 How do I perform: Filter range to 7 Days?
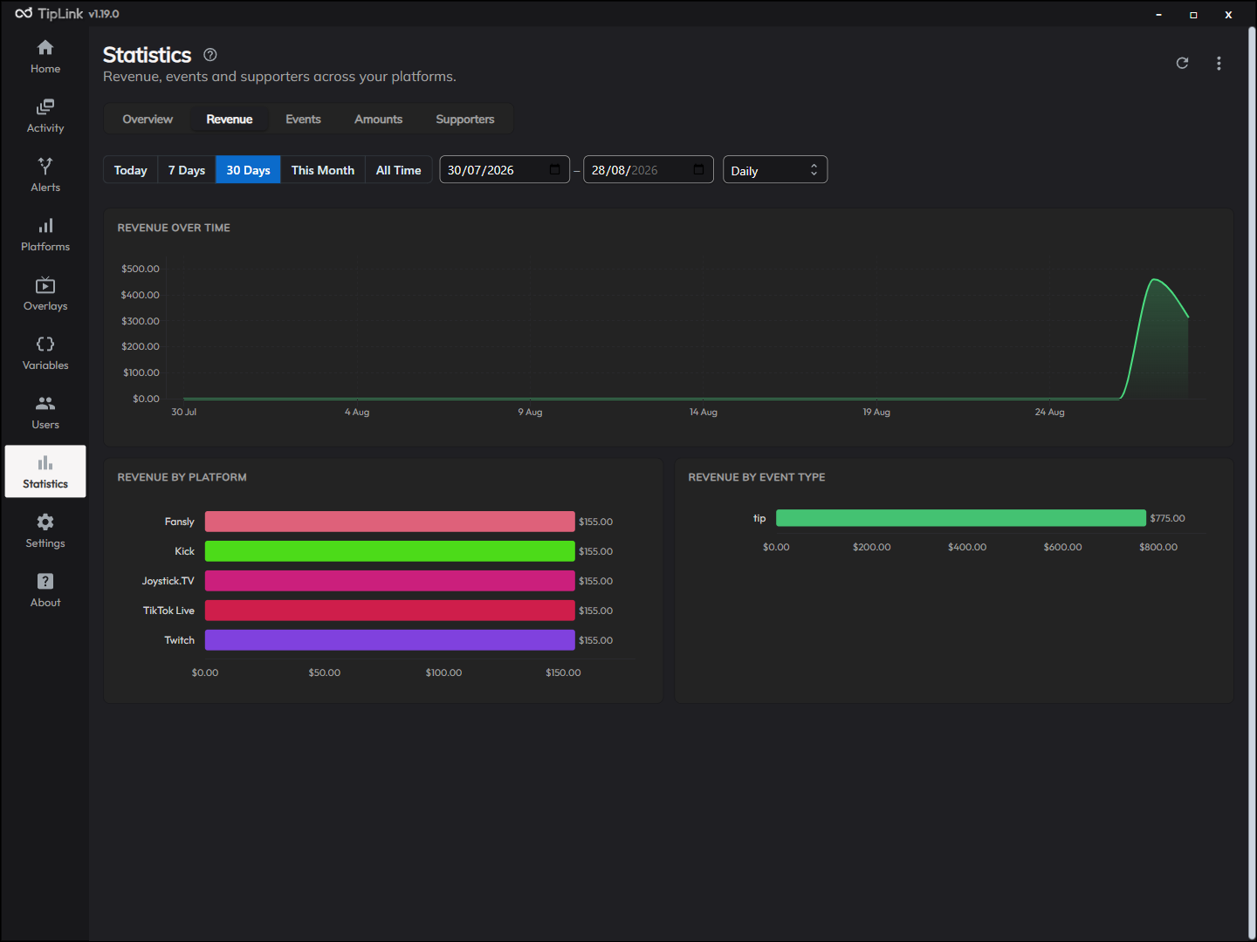[x=187, y=170]
